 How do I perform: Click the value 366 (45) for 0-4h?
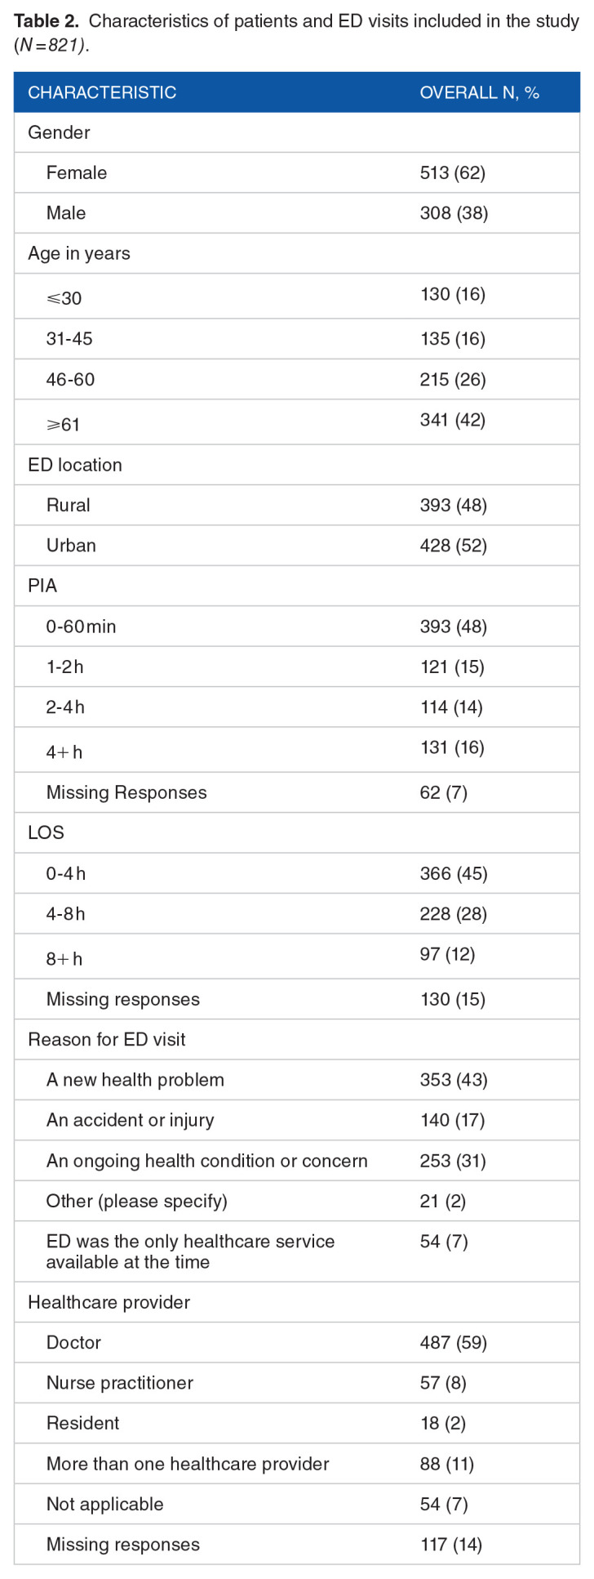(x=454, y=873)
